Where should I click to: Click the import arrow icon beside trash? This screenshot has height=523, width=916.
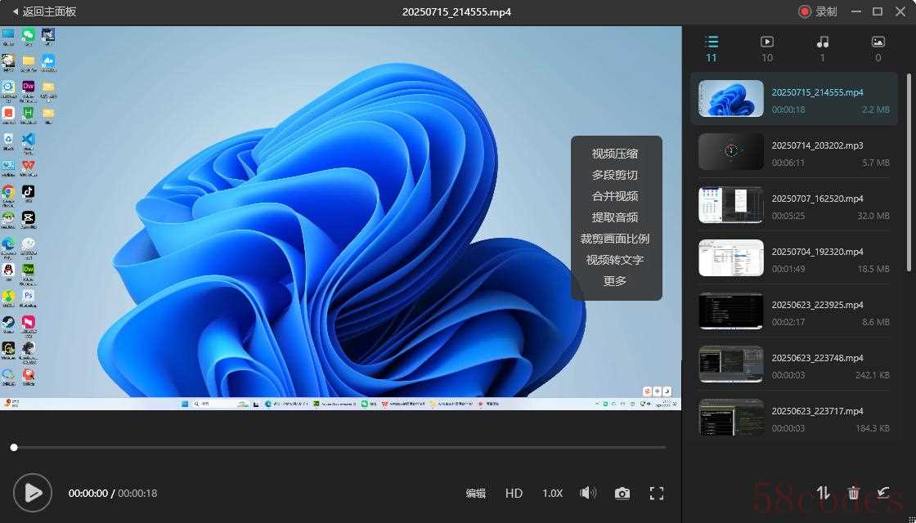tap(883, 494)
